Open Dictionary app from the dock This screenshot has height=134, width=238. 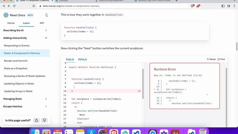click(175, 132)
